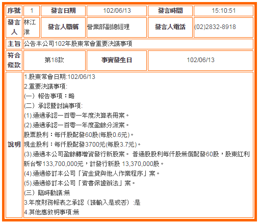
Task: Click the 說明 header cell
Action: [14, 145]
